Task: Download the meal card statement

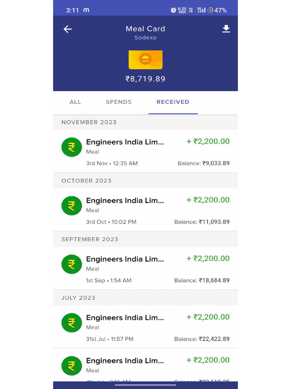Action: coord(226,29)
